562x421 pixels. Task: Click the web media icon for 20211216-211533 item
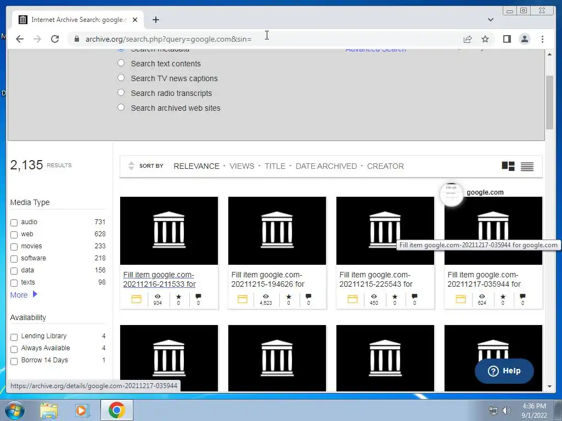[x=136, y=299]
